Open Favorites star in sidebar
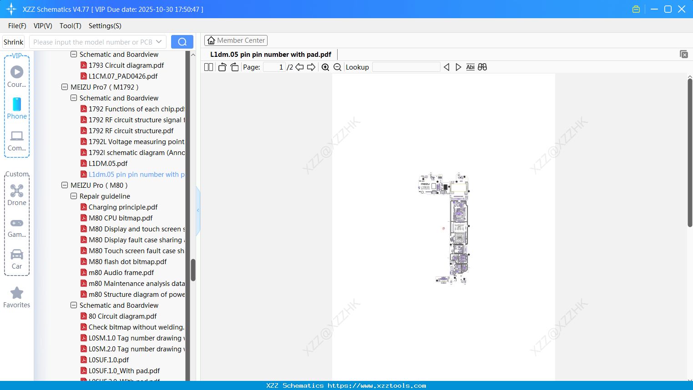 point(17,297)
